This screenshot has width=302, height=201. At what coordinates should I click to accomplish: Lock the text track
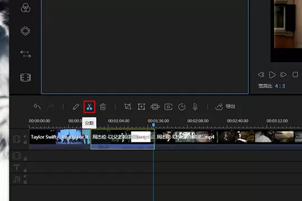pyautogui.click(x=25, y=170)
